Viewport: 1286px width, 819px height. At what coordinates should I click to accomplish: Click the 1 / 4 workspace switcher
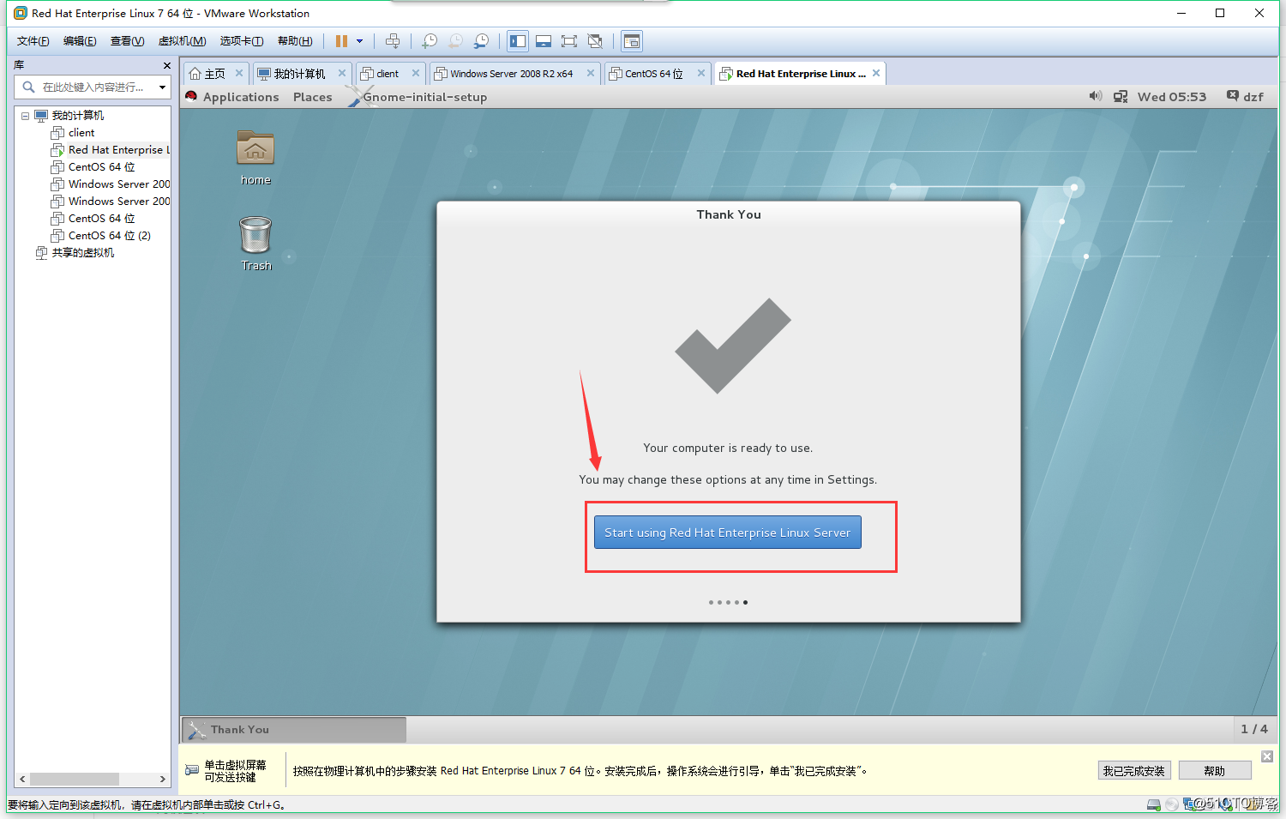coord(1254,729)
